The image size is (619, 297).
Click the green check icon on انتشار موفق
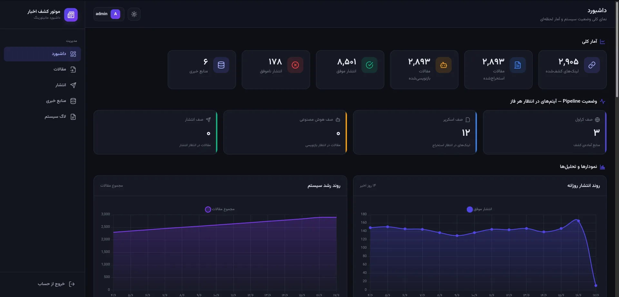(x=369, y=65)
